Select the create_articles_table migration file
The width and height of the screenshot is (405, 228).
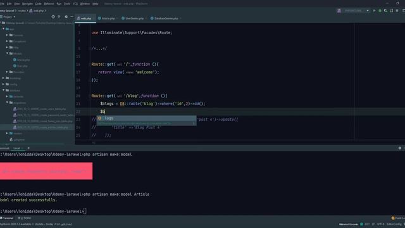[40, 127]
